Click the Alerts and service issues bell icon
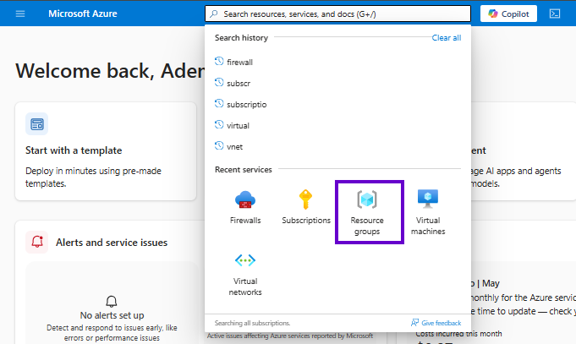 coord(36,242)
